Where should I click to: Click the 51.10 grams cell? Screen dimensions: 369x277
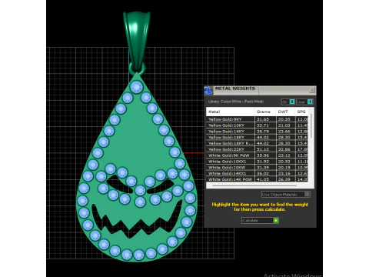coord(265,149)
